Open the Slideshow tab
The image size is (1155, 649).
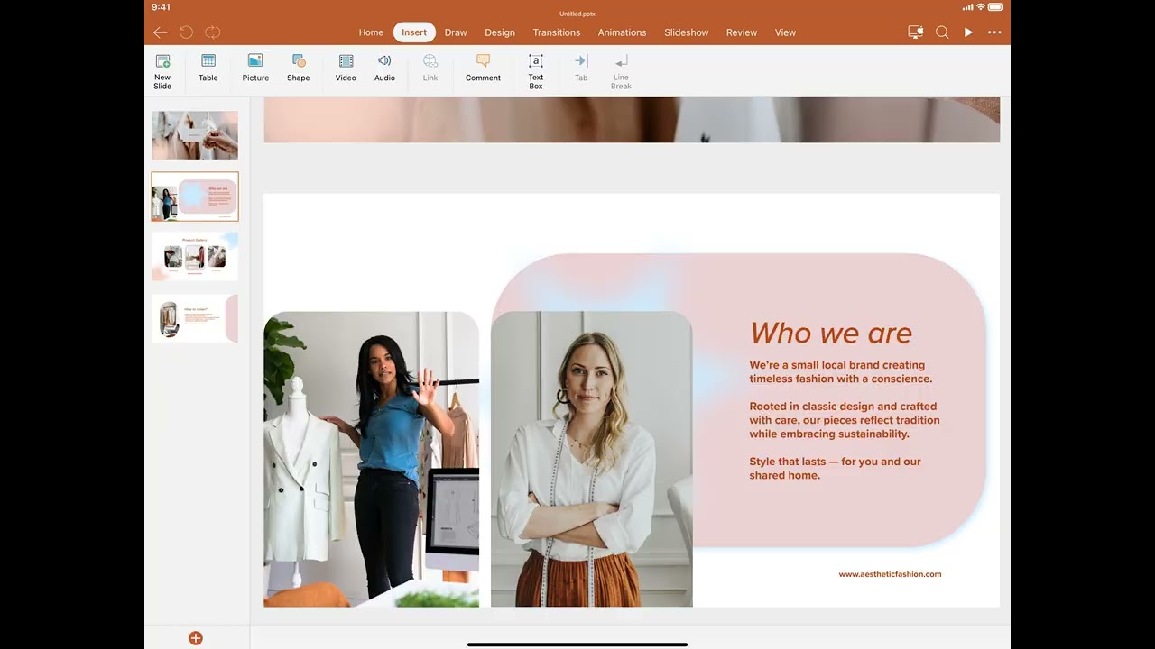(687, 32)
